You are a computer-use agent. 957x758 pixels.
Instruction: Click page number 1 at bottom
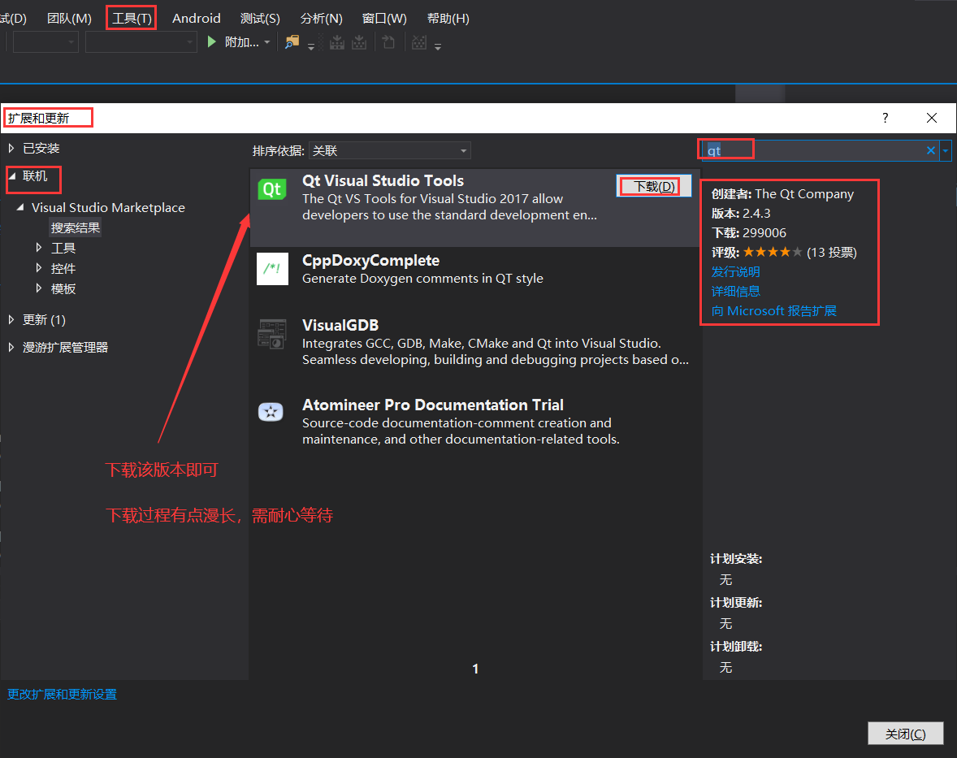475,669
